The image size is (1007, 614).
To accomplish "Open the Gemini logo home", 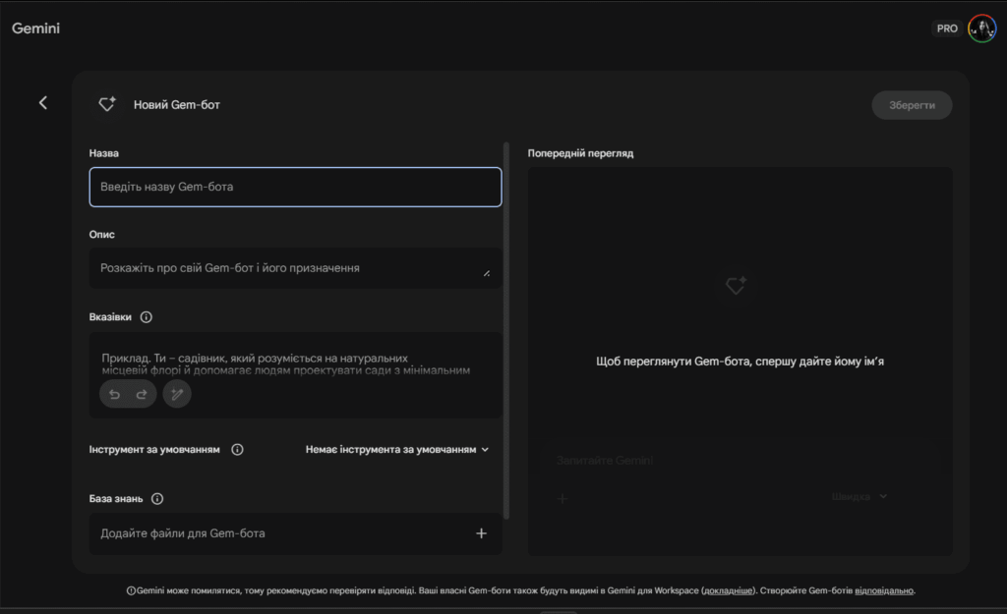I will pos(36,28).
